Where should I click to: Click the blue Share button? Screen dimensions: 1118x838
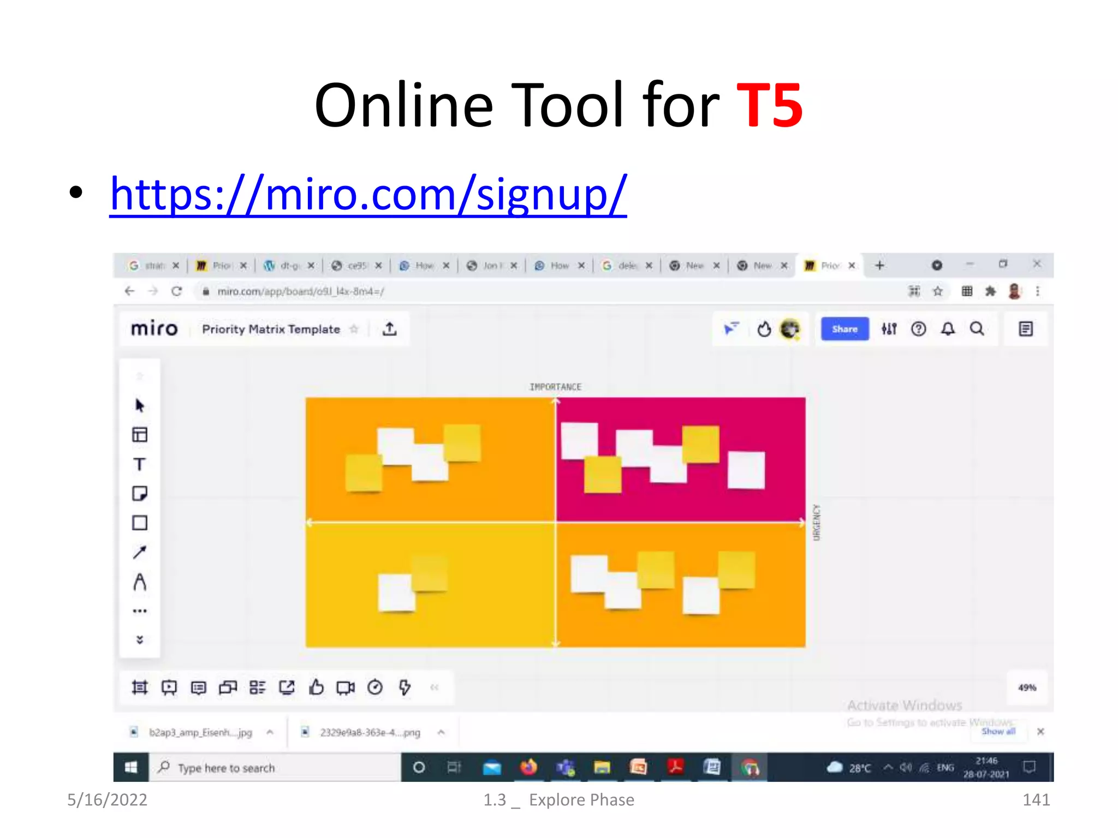coord(845,329)
